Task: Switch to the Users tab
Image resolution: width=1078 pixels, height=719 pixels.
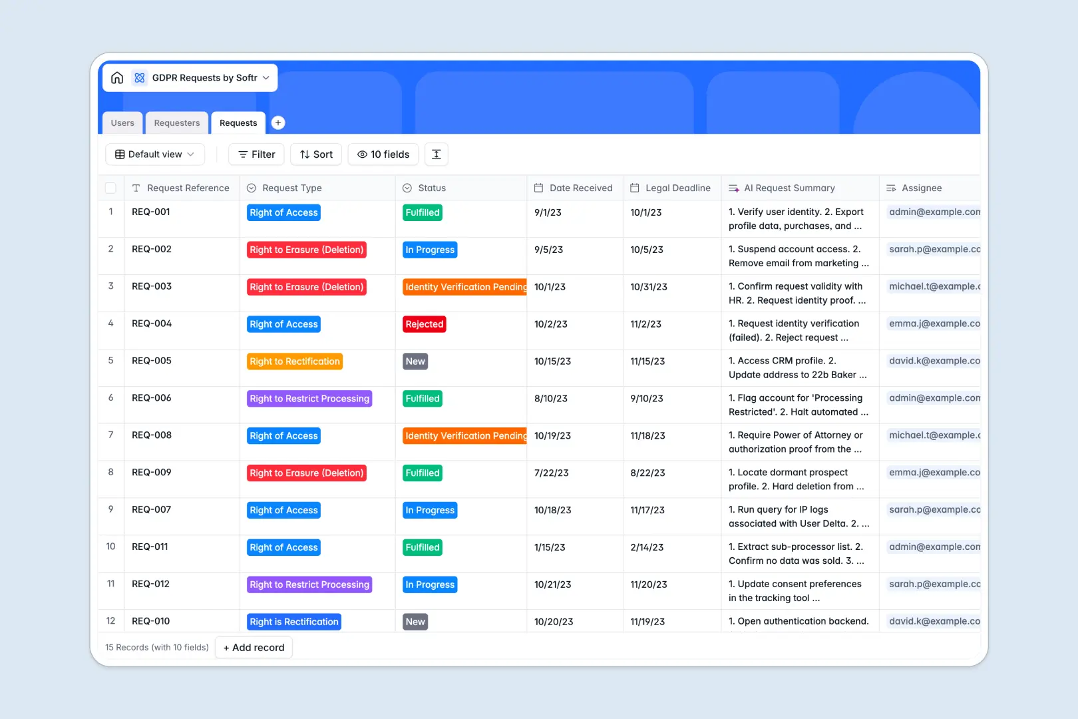Action: (122, 122)
